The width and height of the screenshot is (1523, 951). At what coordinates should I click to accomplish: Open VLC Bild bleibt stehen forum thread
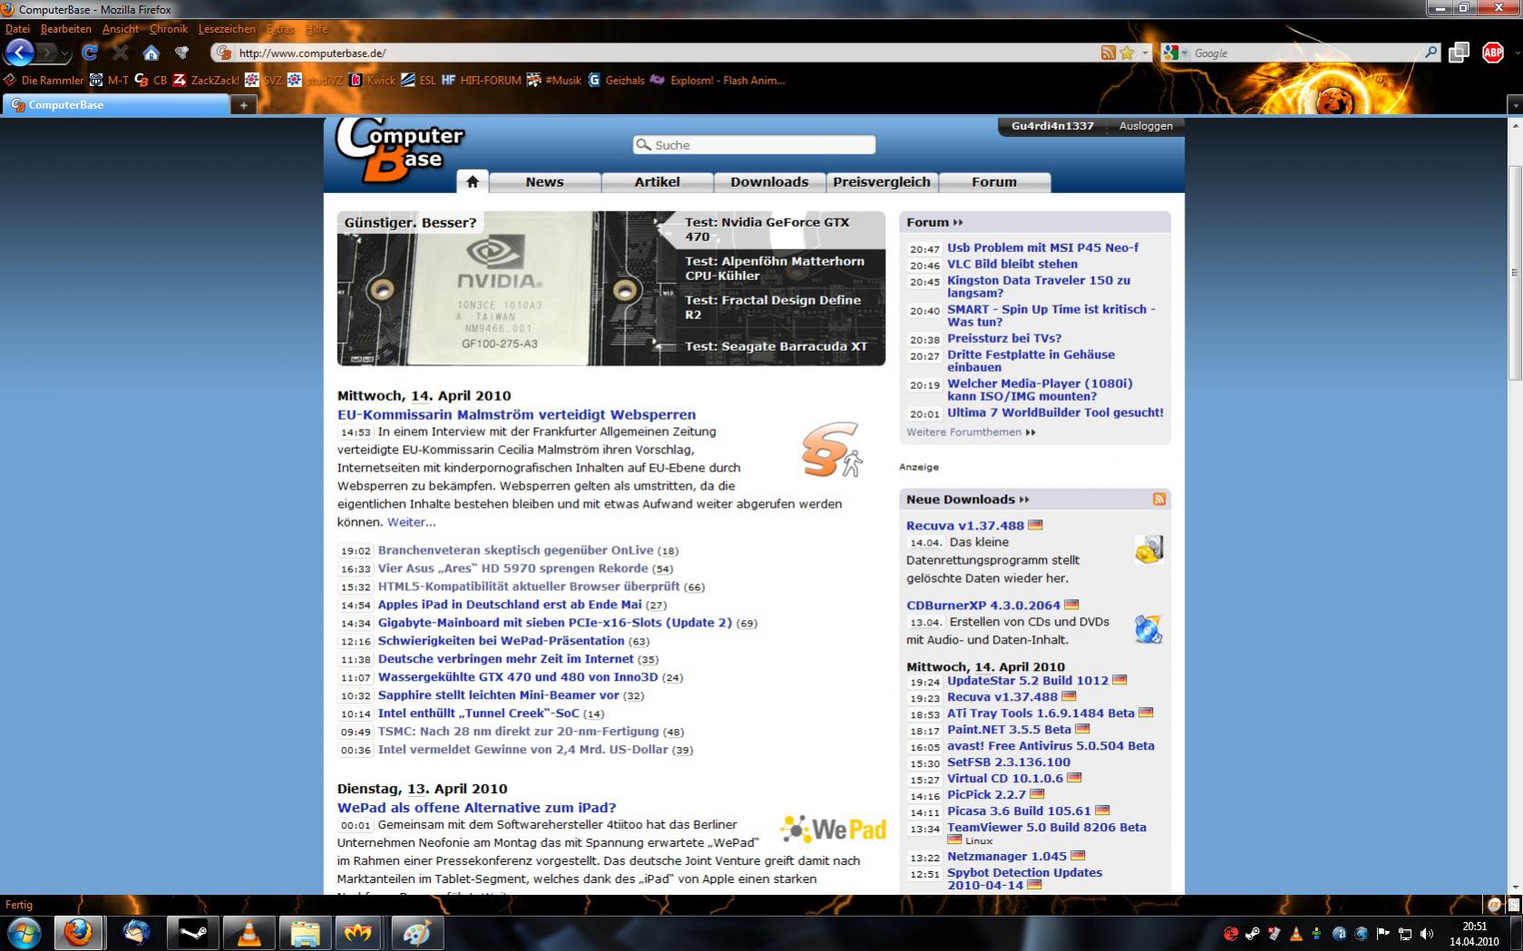1012,264
